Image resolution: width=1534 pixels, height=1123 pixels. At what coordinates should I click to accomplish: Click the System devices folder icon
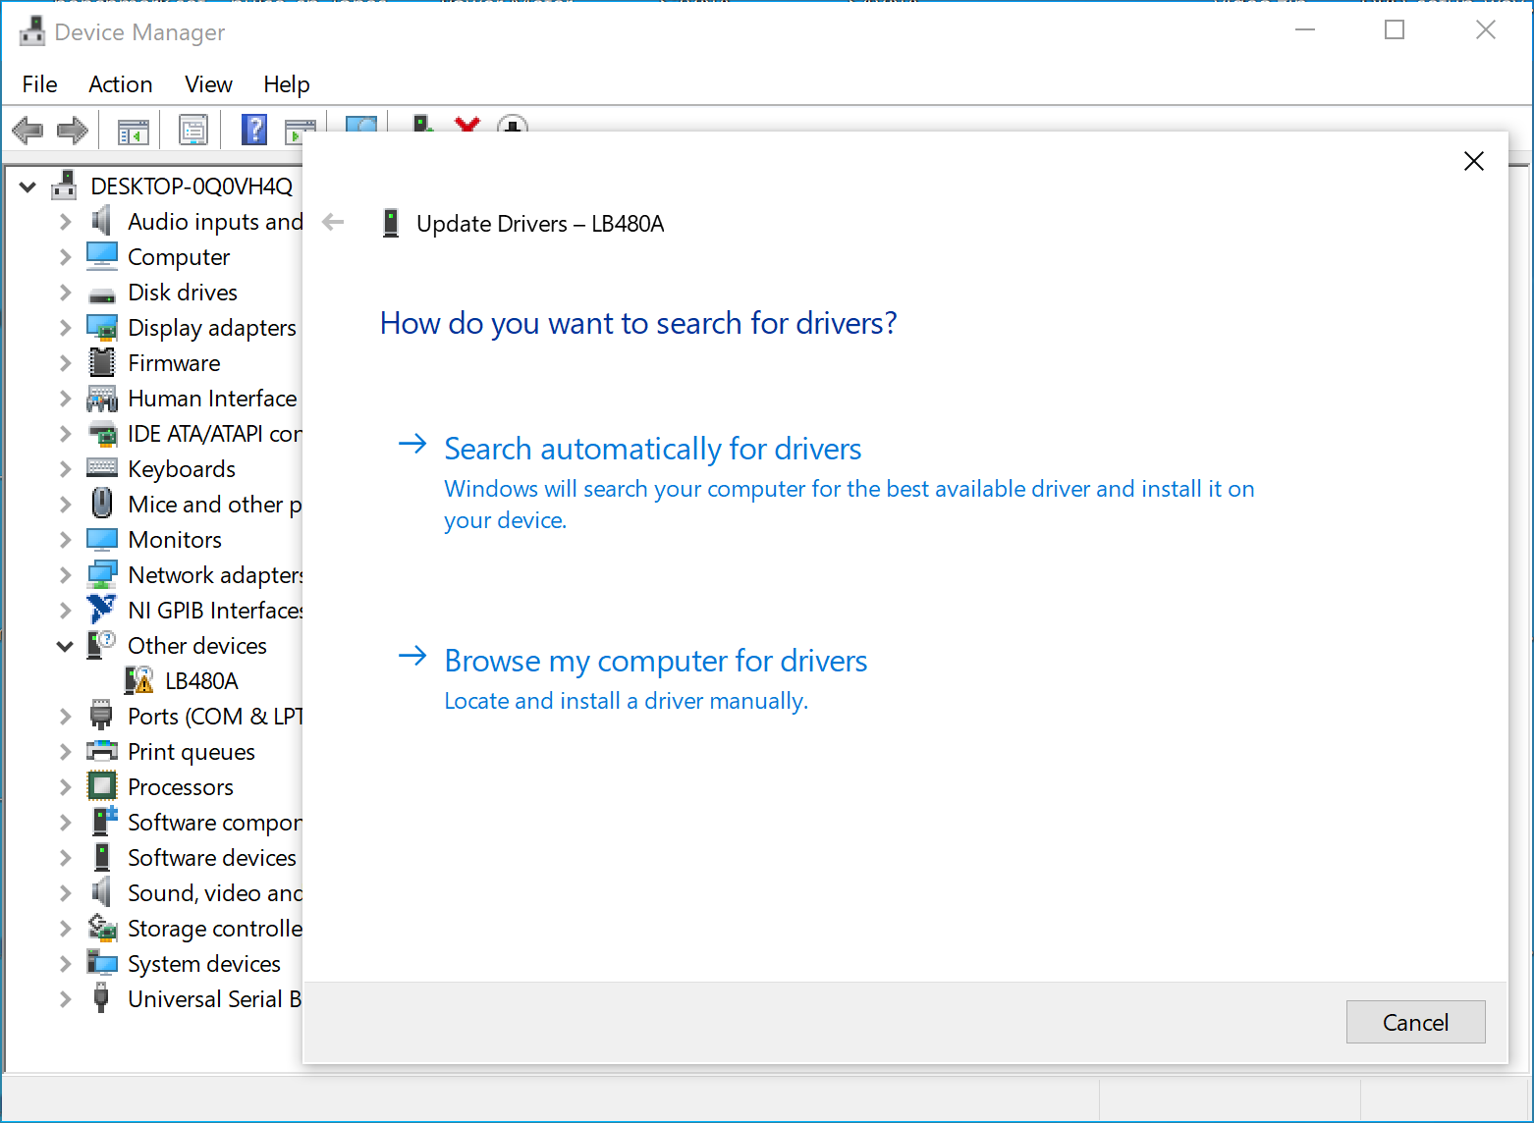(102, 963)
